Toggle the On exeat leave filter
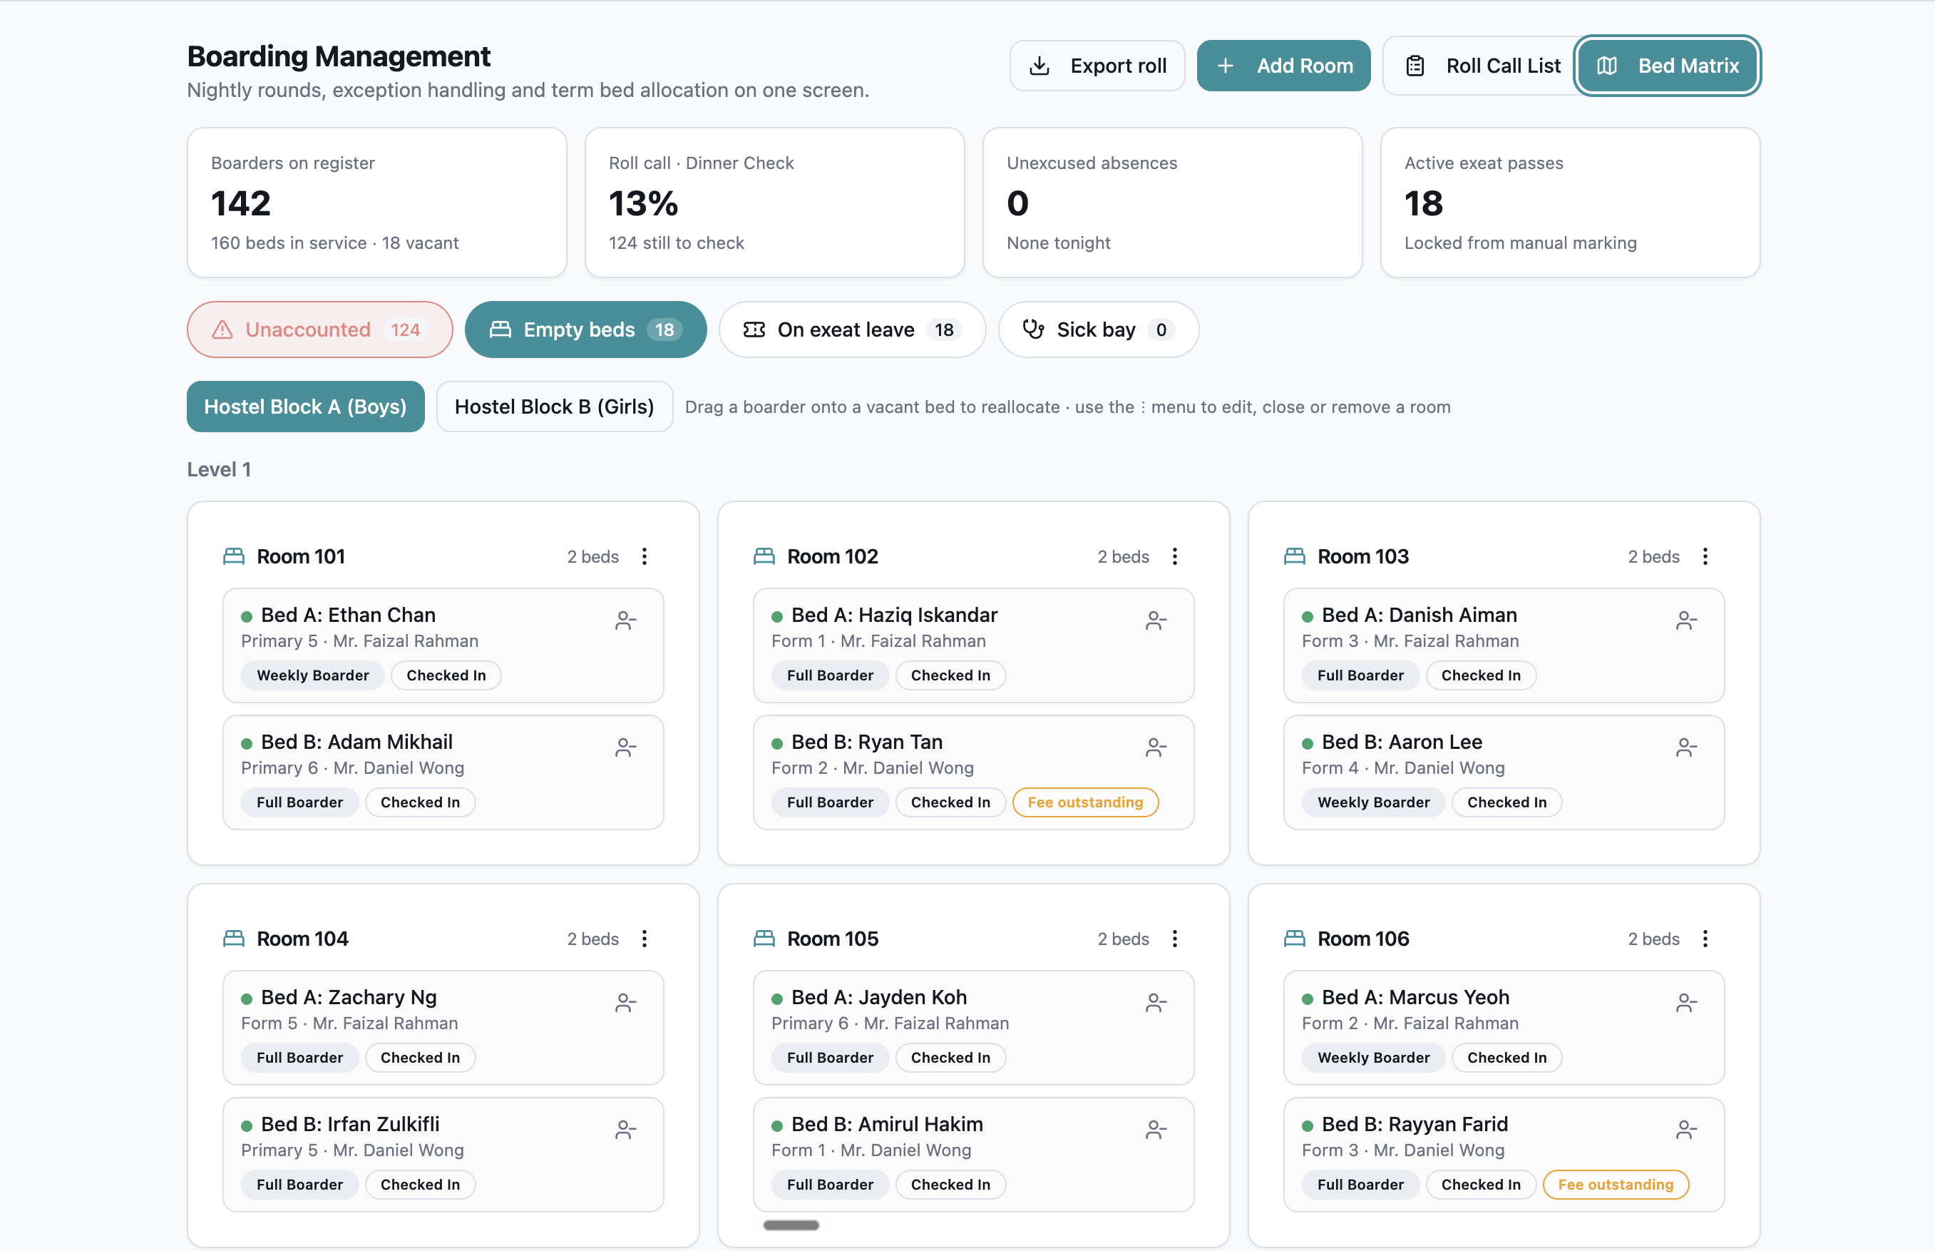Screen dimensions: 1935x1251 pyautogui.click(x=852, y=330)
